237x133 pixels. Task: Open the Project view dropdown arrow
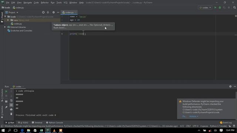pos(17,13)
